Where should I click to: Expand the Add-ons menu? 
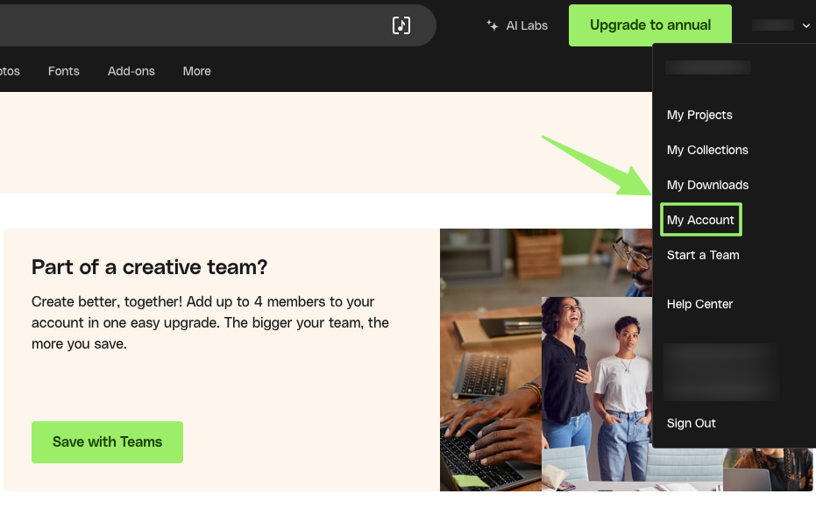131,71
